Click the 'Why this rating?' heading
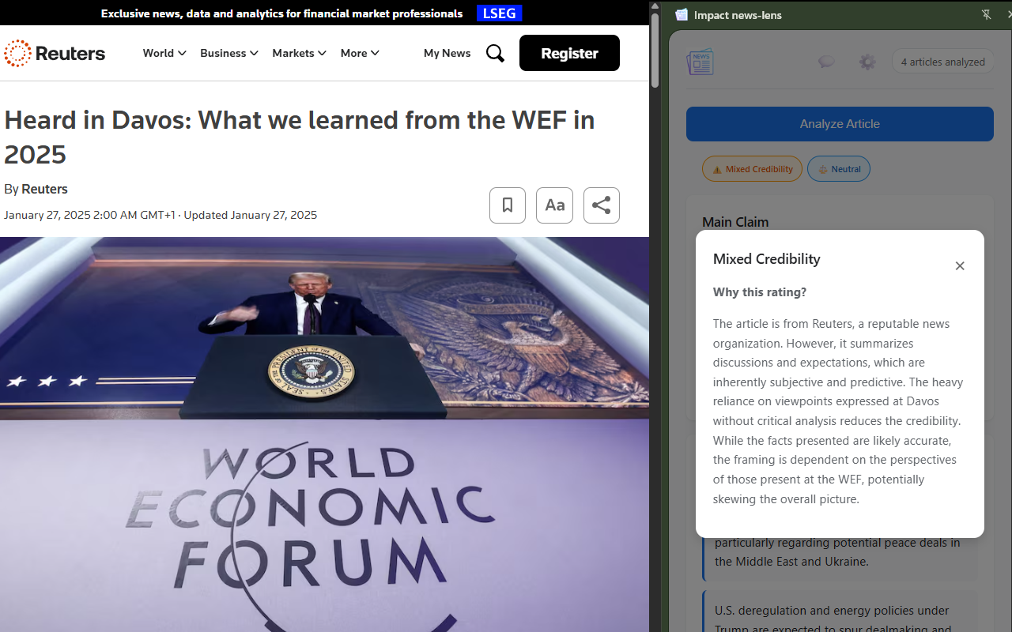Image resolution: width=1012 pixels, height=632 pixels. click(760, 292)
